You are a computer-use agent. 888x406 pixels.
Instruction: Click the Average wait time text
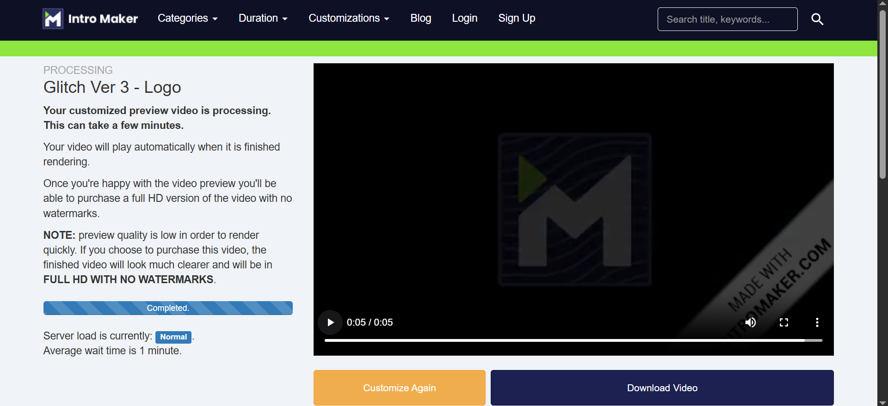click(112, 351)
